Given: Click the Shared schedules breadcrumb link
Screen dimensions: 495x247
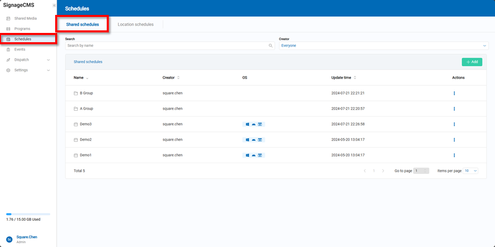Looking at the screenshot, I should [x=88, y=62].
